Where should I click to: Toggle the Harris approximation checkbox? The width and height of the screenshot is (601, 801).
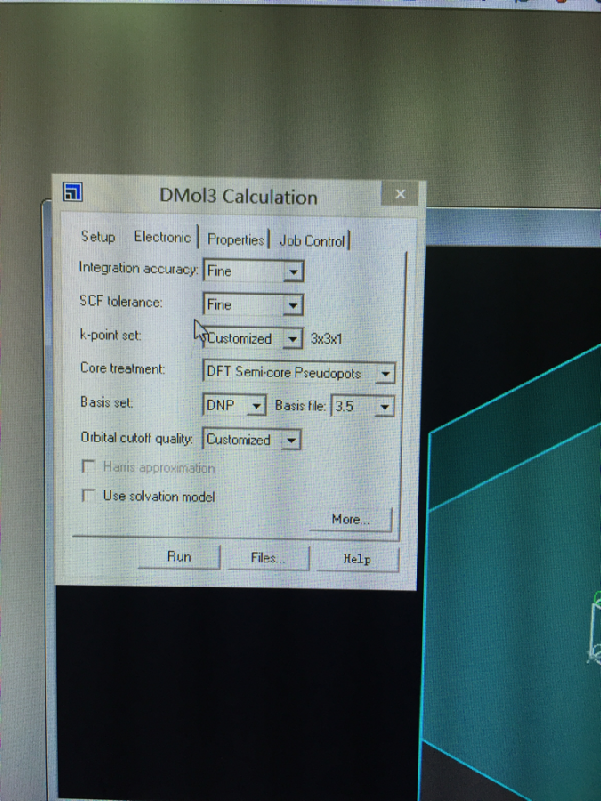pos(88,466)
